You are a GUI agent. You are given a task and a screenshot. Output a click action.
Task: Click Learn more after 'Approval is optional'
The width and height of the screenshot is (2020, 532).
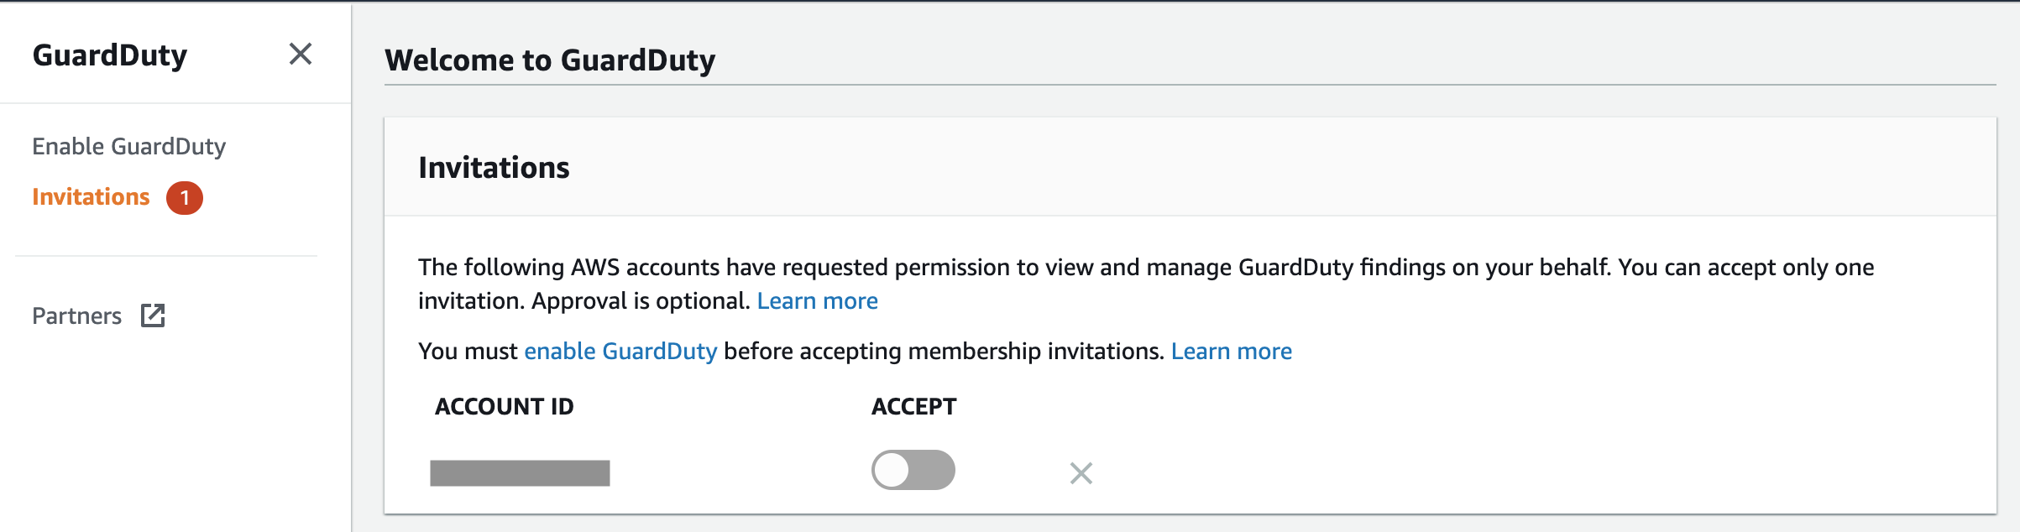point(817,301)
